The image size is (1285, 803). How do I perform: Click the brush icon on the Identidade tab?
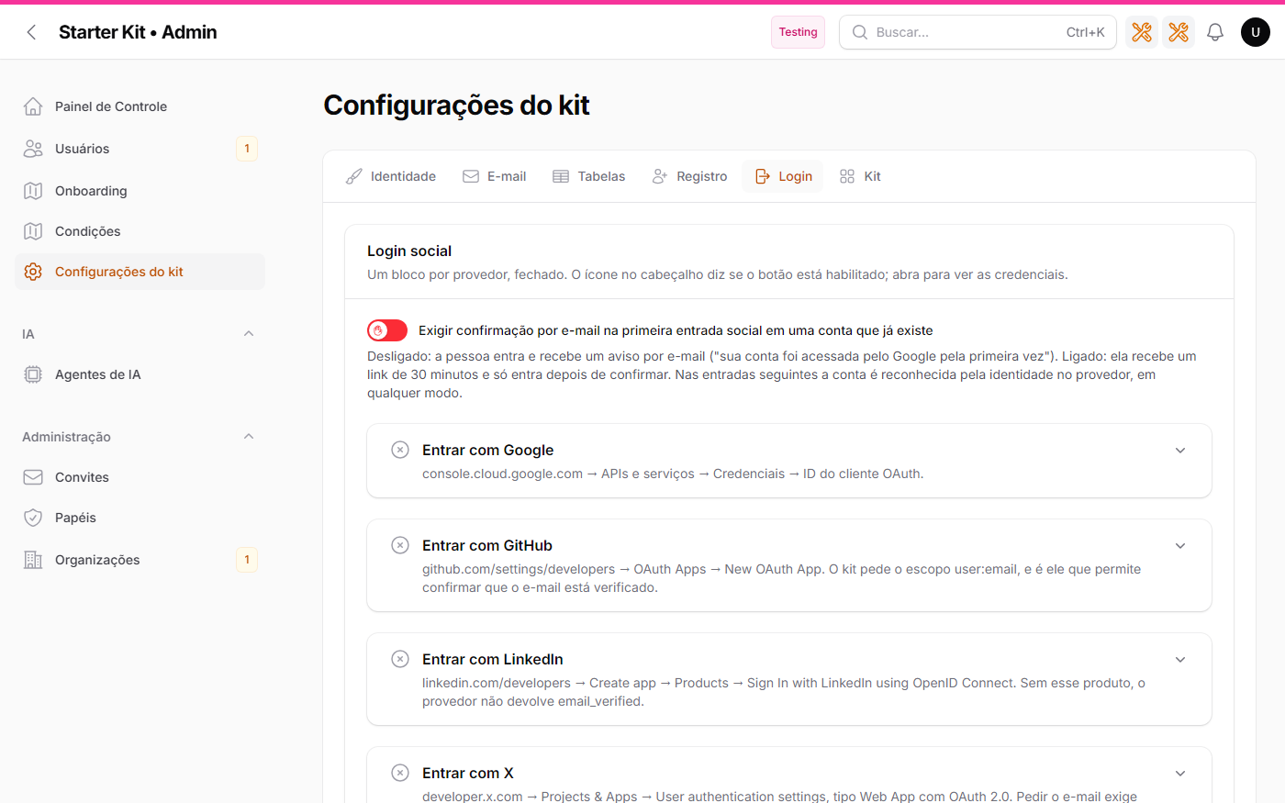[x=354, y=176]
